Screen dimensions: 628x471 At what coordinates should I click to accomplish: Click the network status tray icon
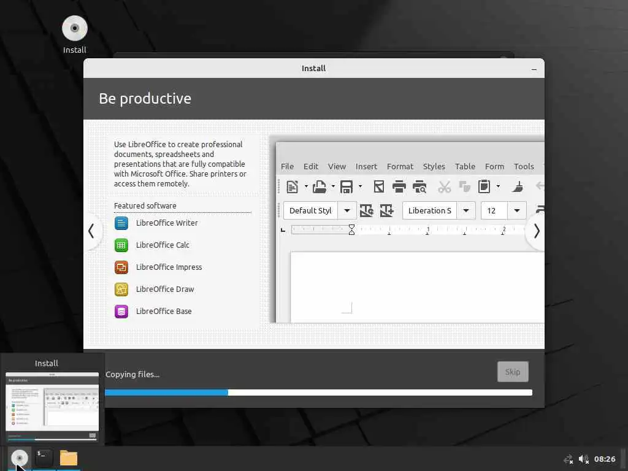[569, 459]
